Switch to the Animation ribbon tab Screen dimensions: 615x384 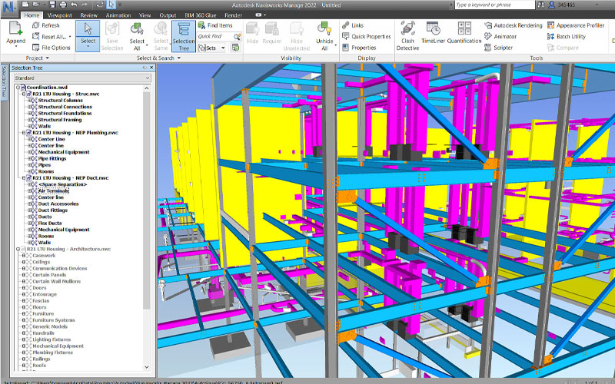pos(118,15)
